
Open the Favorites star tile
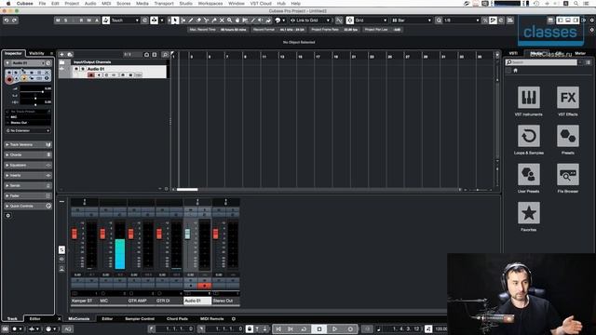click(x=529, y=213)
